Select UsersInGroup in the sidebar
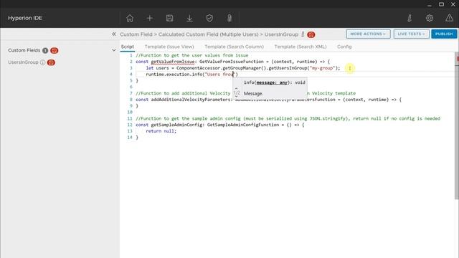Screen dimensions: 459x258 pos(23,62)
